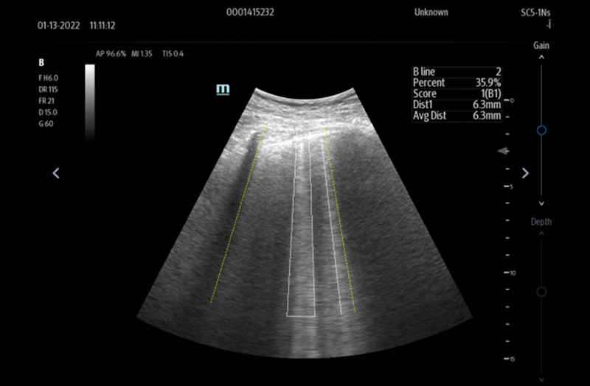
Task: Select the Dist1 6.3mm measurement row
Action: coord(457,105)
